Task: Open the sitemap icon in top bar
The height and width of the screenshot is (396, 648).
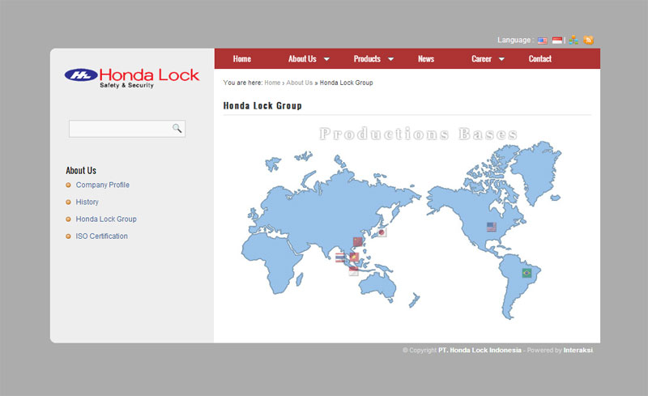Action: pos(573,40)
